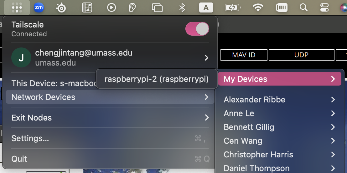This screenshot has height=173, width=347.
Task: Click the This Device: s-macbook entry
Action: [x=54, y=83]
